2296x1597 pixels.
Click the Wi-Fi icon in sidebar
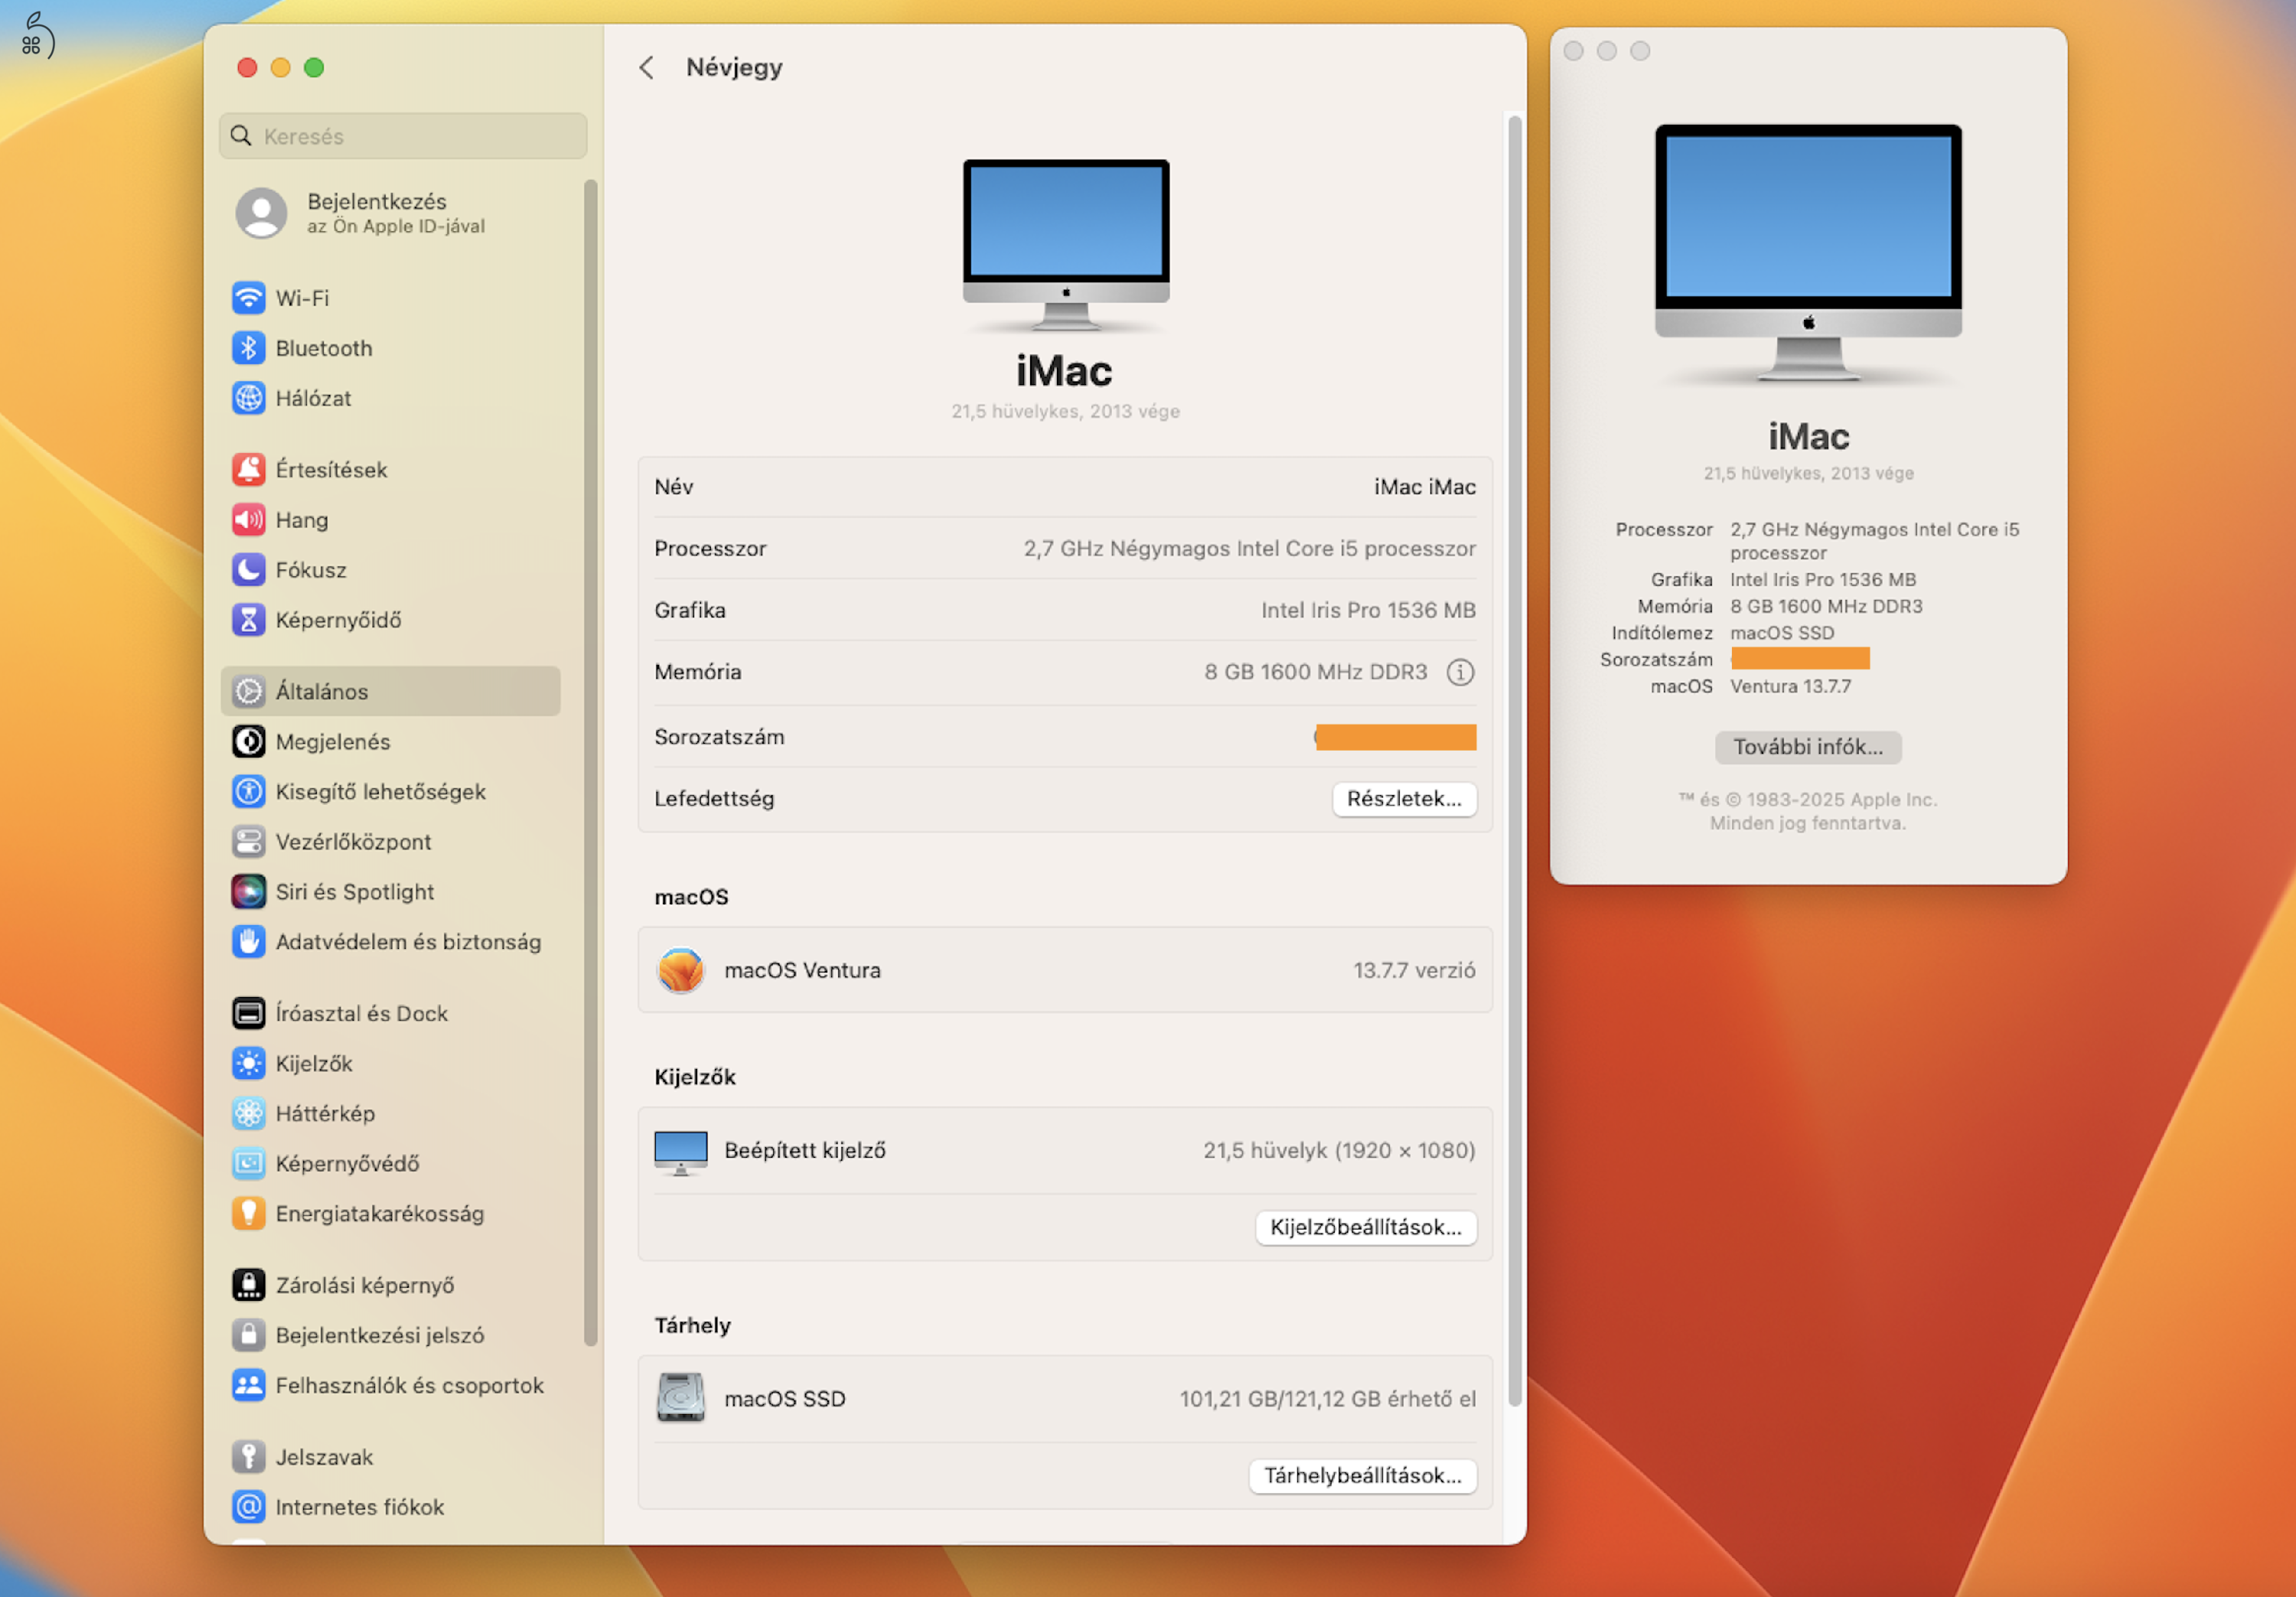tap(248, 298)
